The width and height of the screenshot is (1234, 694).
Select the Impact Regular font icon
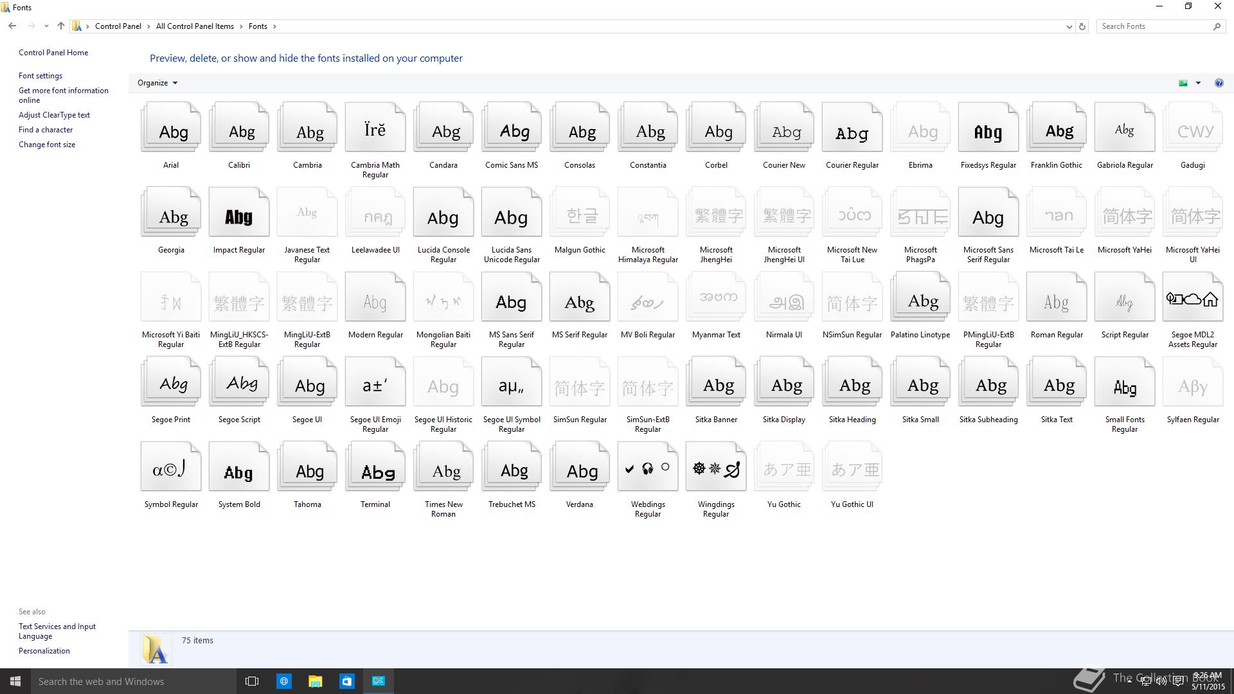(239, 215)
